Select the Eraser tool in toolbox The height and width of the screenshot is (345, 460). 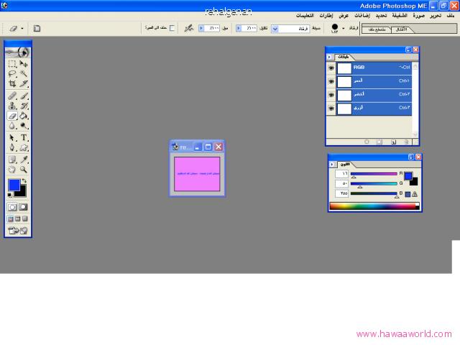point(12,116)
